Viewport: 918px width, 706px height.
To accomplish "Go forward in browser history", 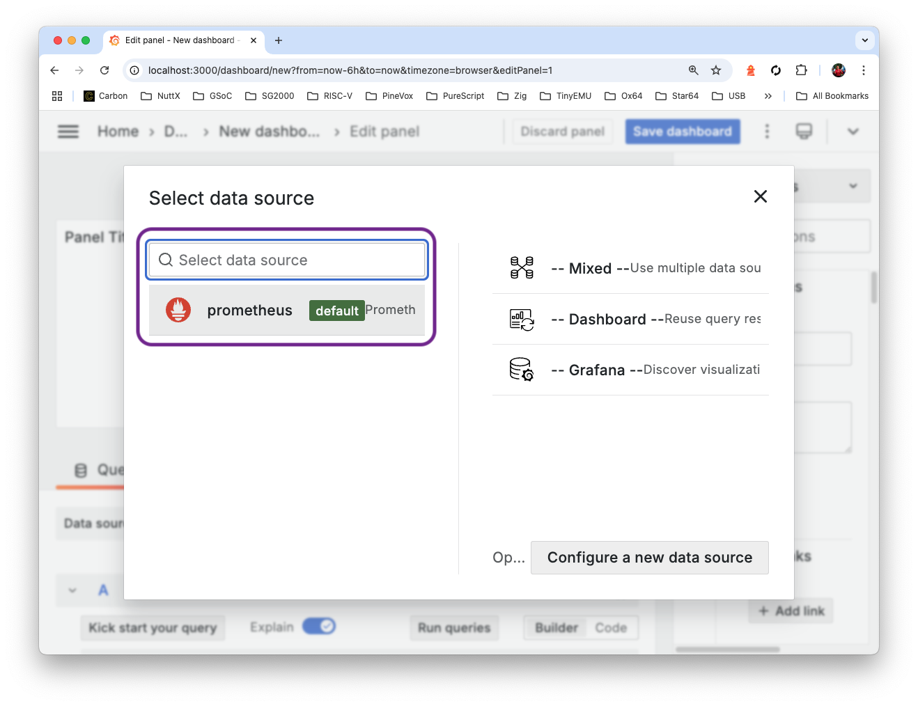I will (79, 70).
